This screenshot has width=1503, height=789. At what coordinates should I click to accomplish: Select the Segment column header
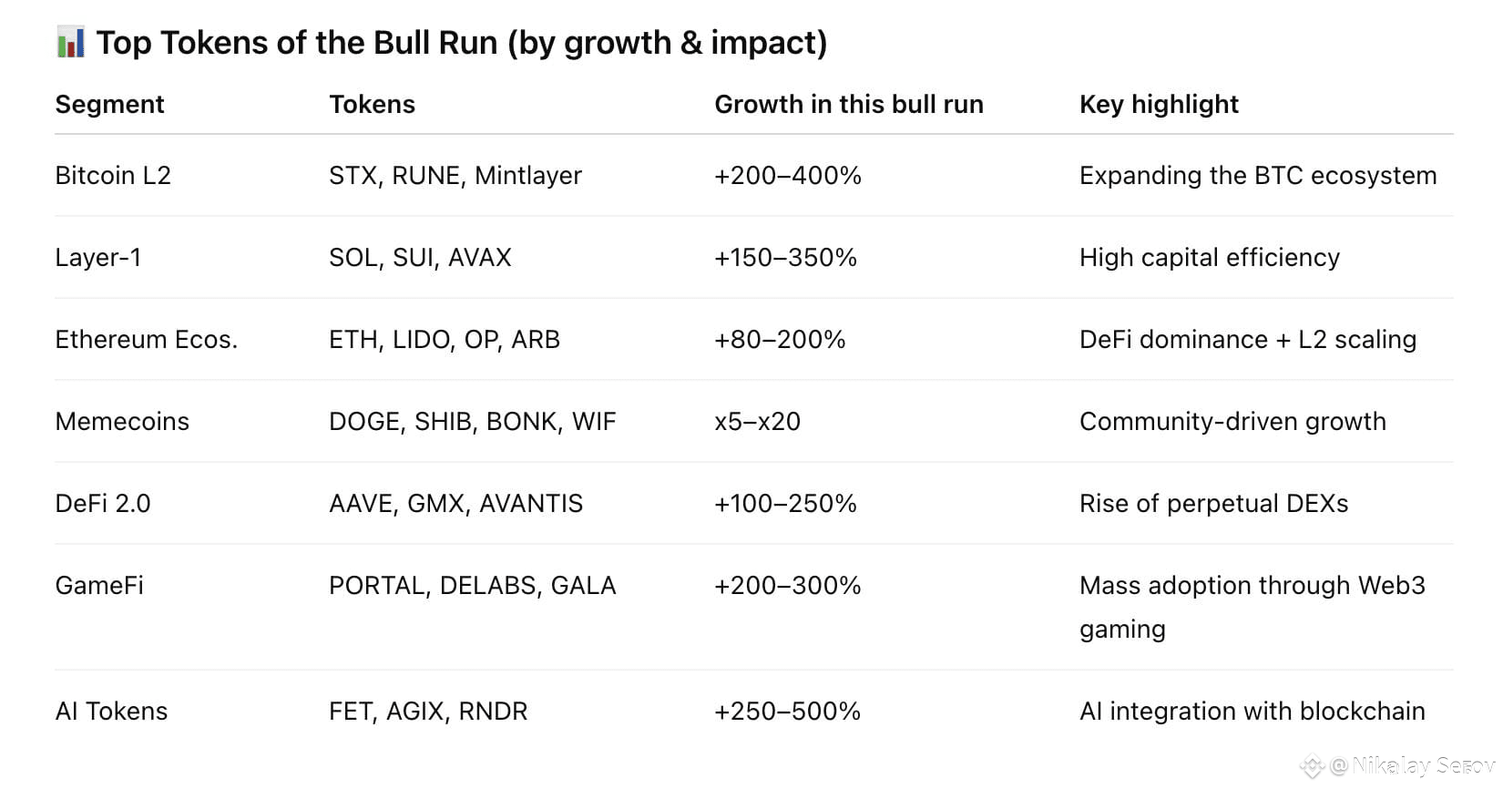click(109, 105)
